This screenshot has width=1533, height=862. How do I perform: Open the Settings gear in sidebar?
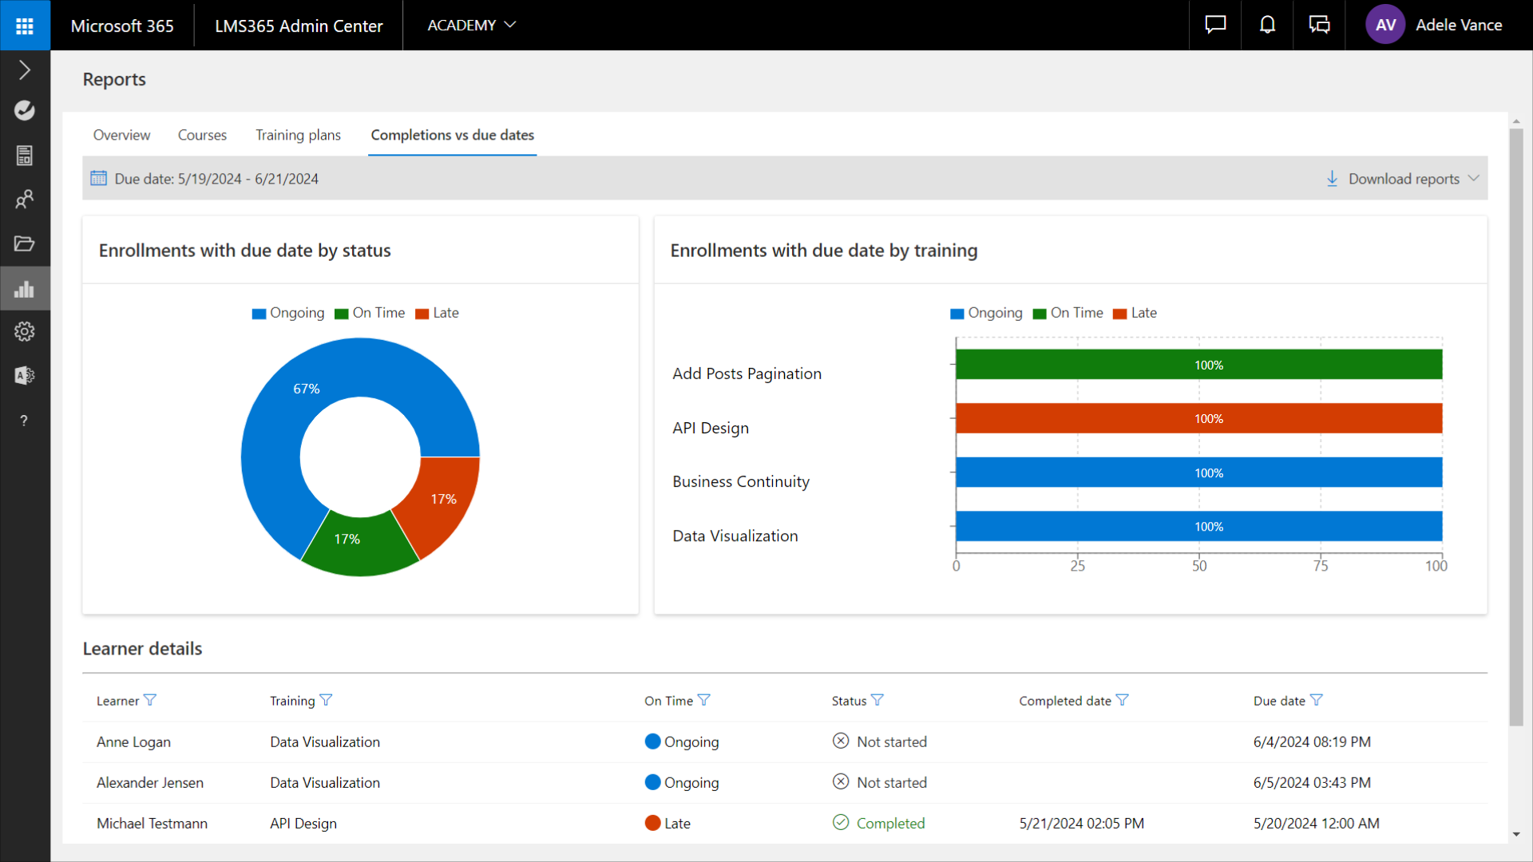[25, 332]
